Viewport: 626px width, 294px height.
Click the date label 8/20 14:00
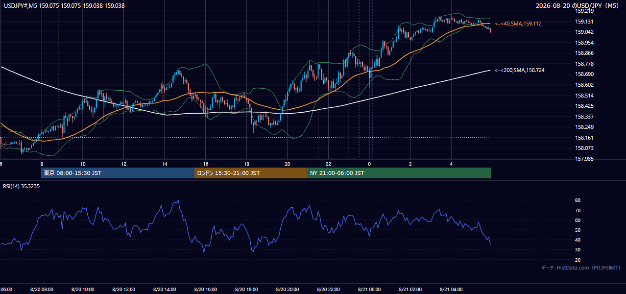point(165,290)
